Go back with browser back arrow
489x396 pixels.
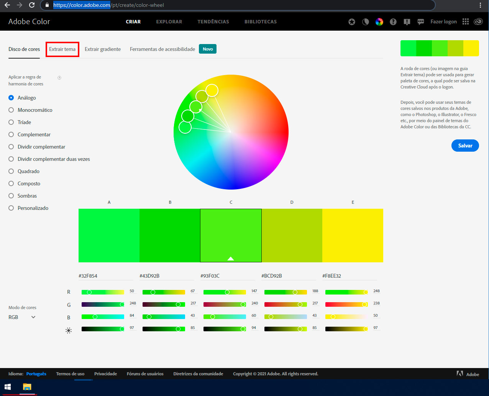7,5
